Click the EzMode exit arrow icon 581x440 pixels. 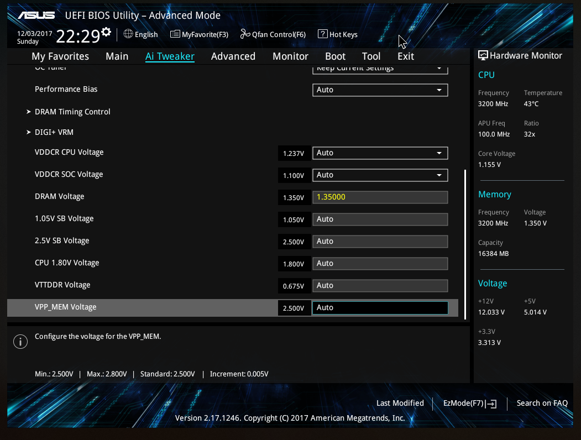coord(491,404)
